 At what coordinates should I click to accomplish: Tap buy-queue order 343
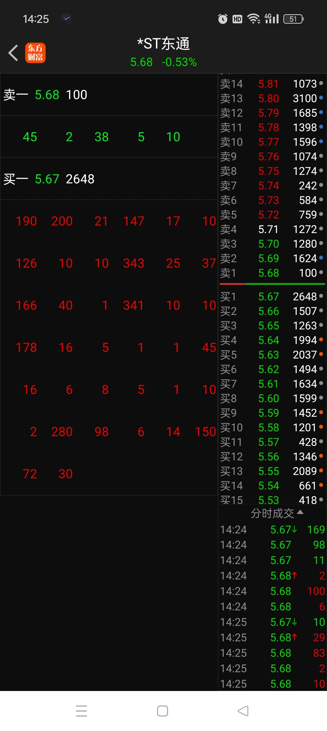click(134, 263)
